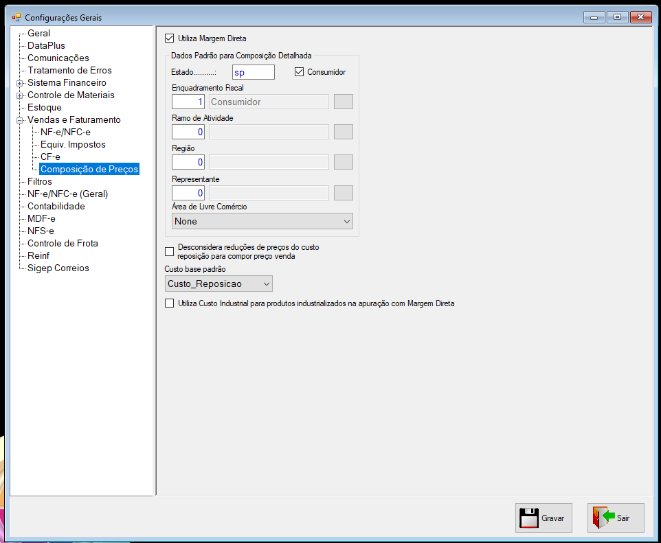Select Composição de Preços tree item
The height and width of the screenshot is (543, 661).
[89, 169]
